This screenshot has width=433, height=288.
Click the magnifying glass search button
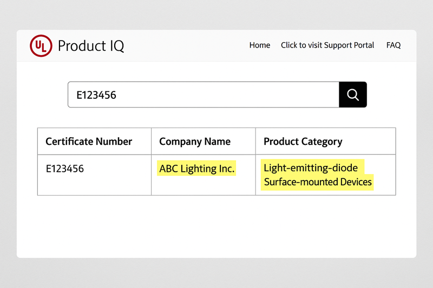[x=353, y=95]
